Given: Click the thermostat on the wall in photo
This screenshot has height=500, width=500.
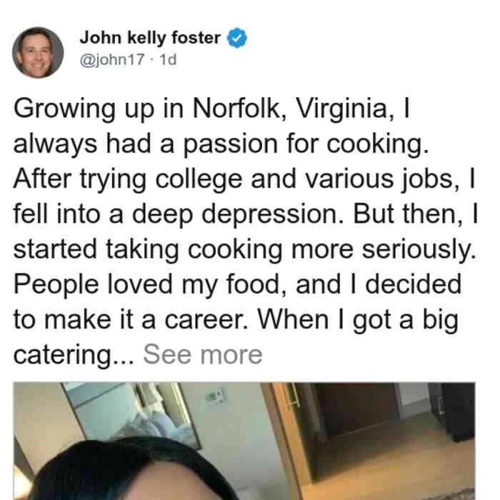Looking at the screenshot, I should click(216, 396).
